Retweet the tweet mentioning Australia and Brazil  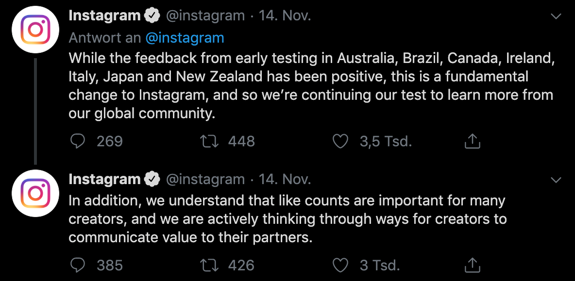pos(209,141)
